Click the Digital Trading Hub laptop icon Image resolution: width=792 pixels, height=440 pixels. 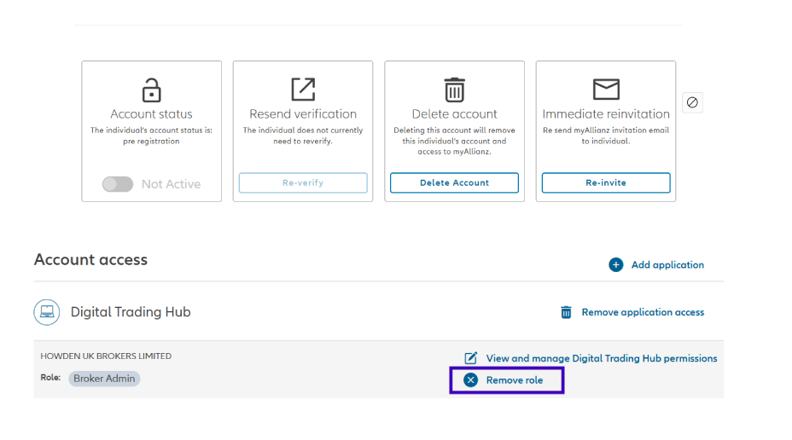(47, 312)
